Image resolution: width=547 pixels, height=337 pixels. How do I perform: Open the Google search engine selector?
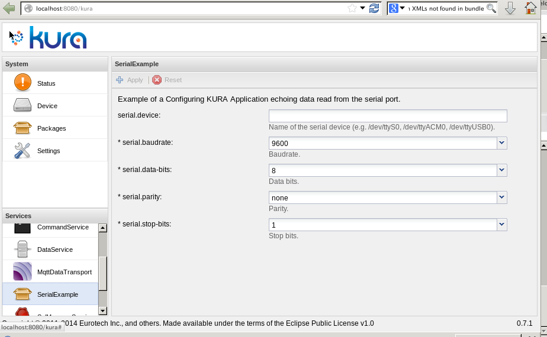[397, 8]
